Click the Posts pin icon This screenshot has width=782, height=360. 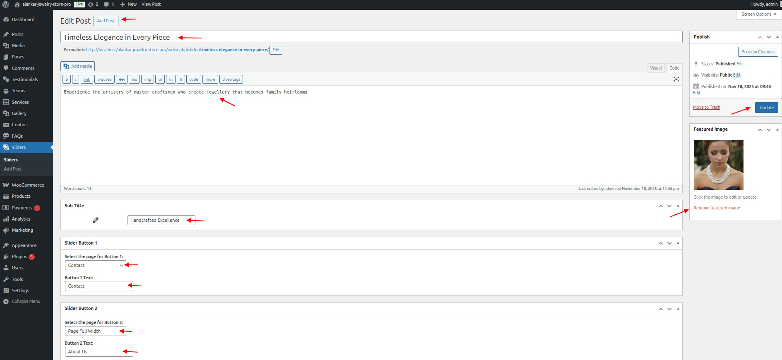point(6,34)
